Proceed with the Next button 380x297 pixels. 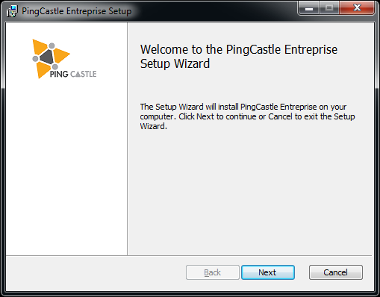pos(268,272)
